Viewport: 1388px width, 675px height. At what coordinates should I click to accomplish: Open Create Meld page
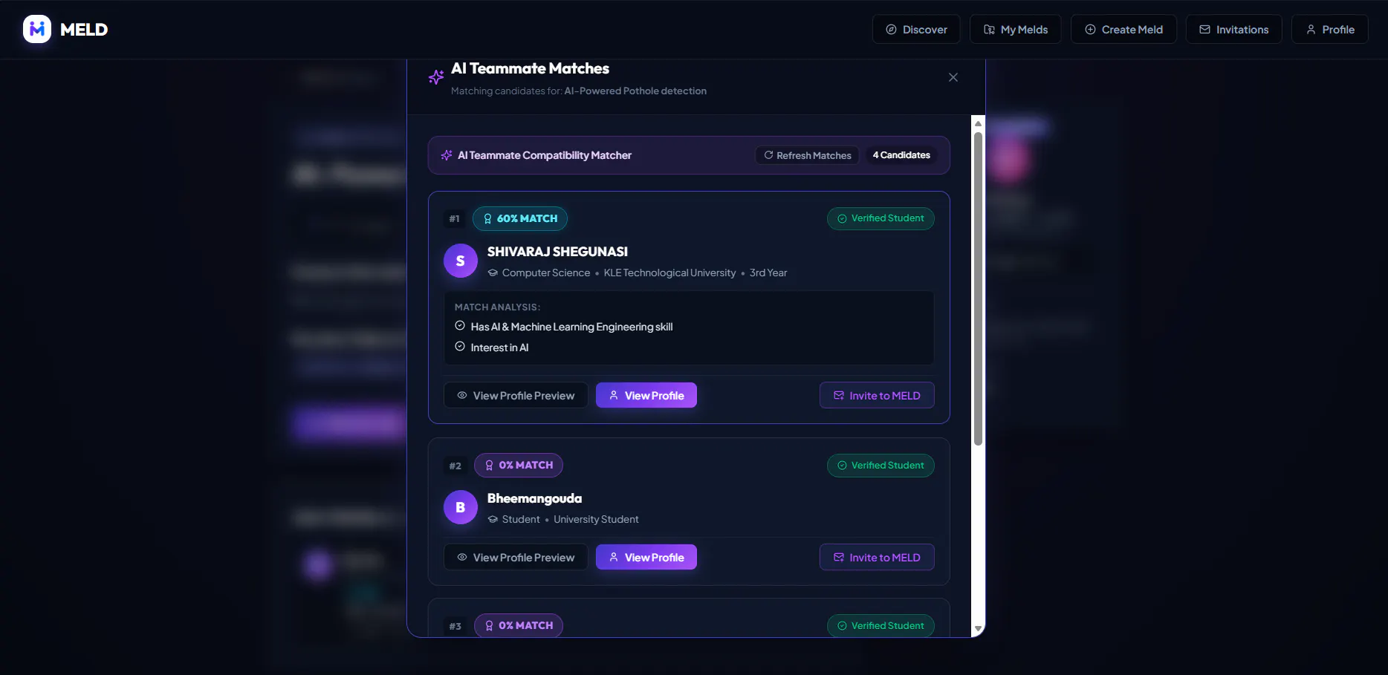tap(1123, 30)
